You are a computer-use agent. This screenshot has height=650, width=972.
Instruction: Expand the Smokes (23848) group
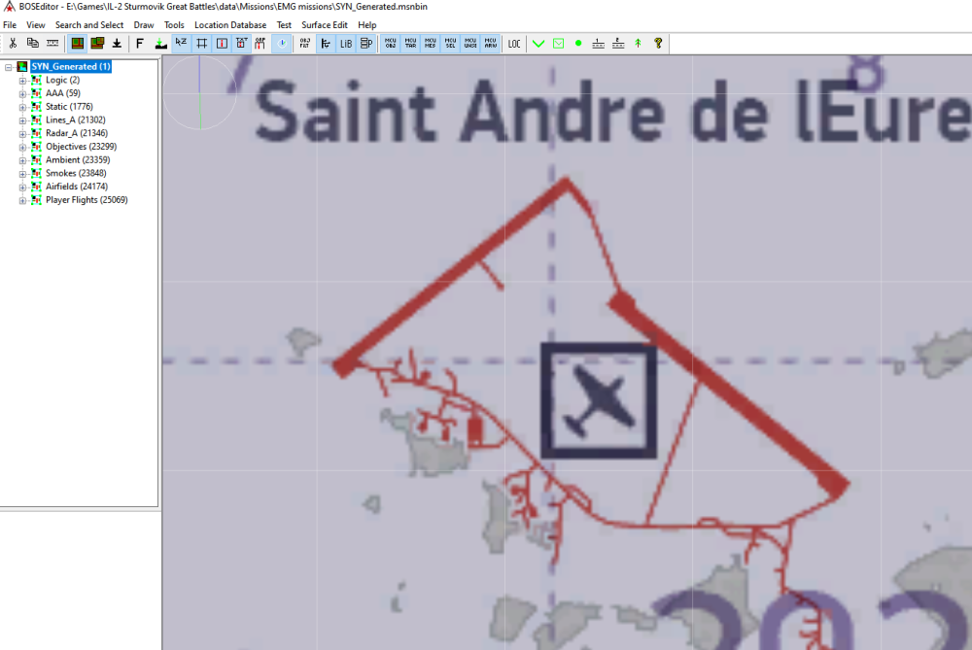22,174
